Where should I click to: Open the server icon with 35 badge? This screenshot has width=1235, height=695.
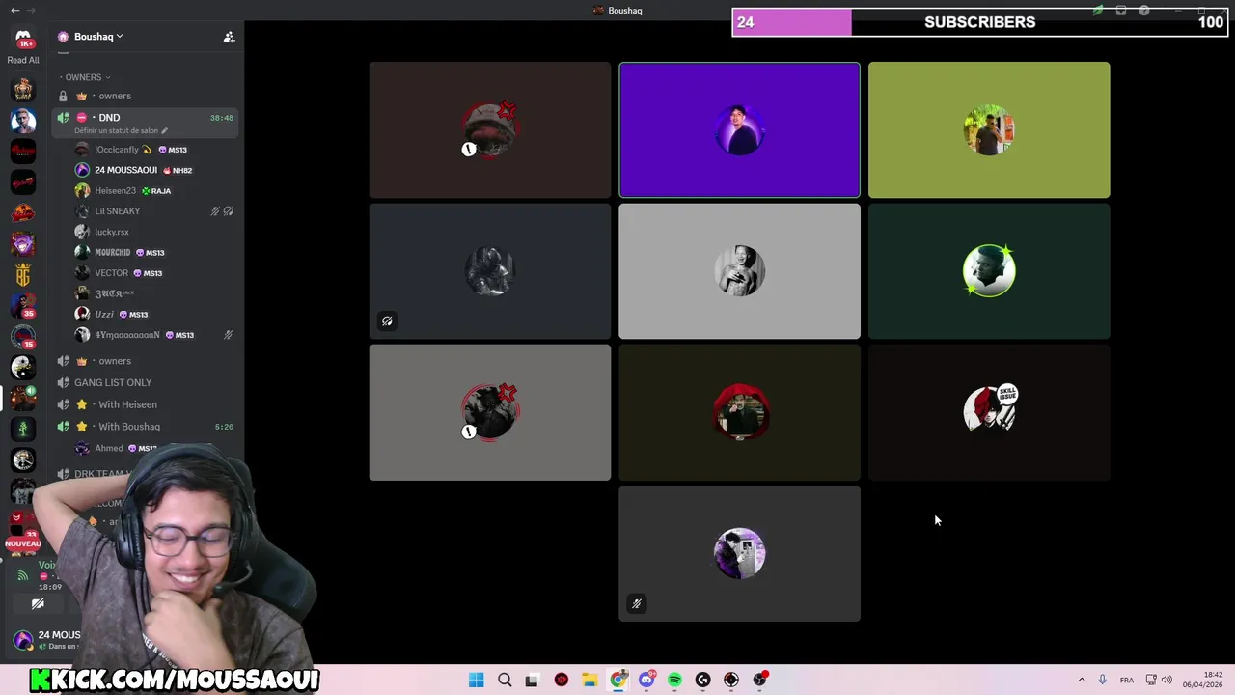23,306
